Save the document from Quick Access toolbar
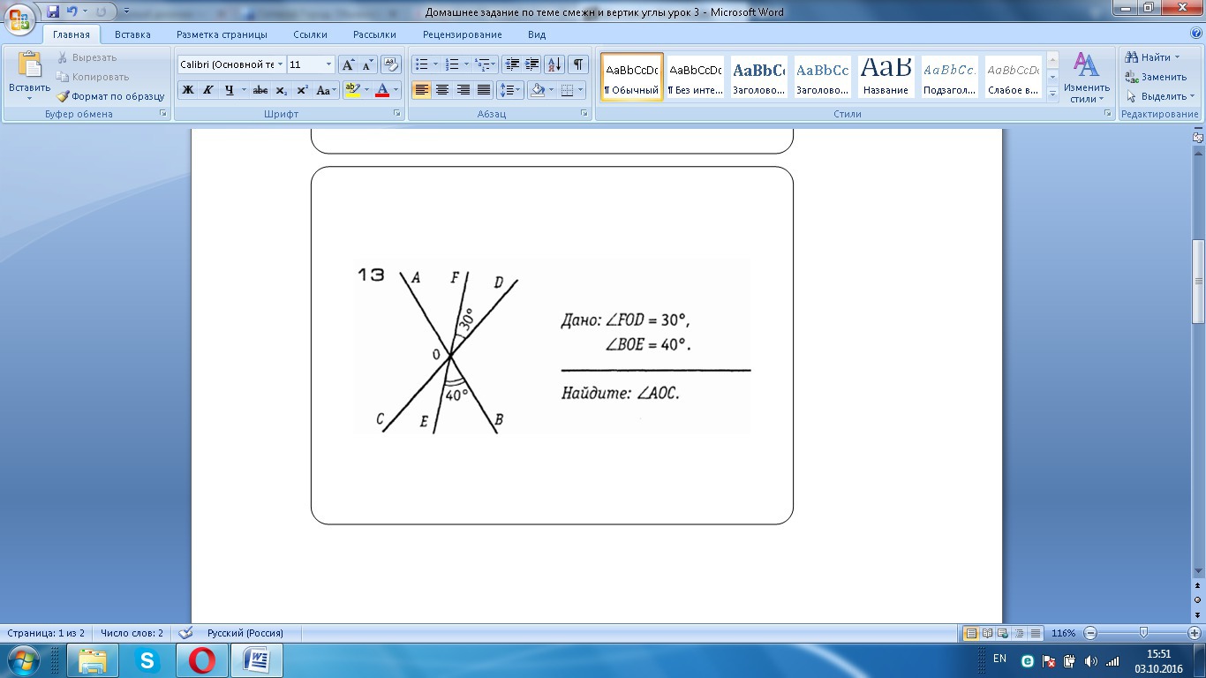Screen dimensions: 1206x678 tap(53, 11)
